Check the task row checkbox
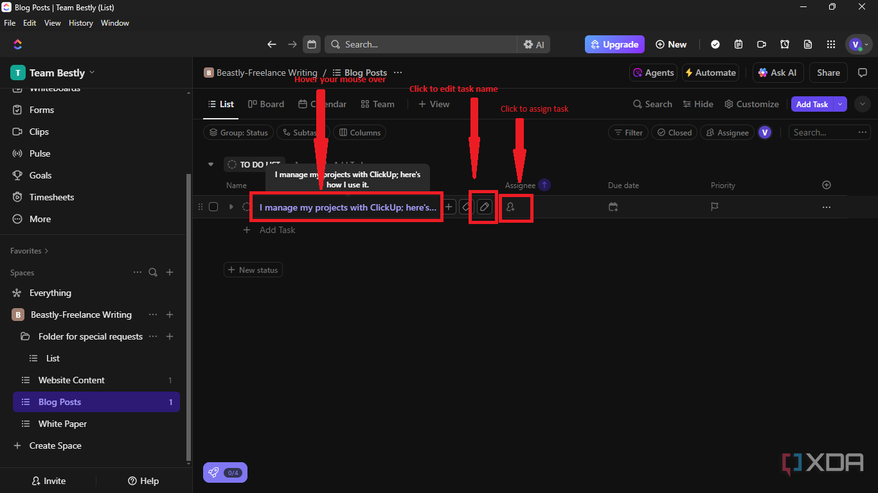The image size is (878, 493). (213, 207)
